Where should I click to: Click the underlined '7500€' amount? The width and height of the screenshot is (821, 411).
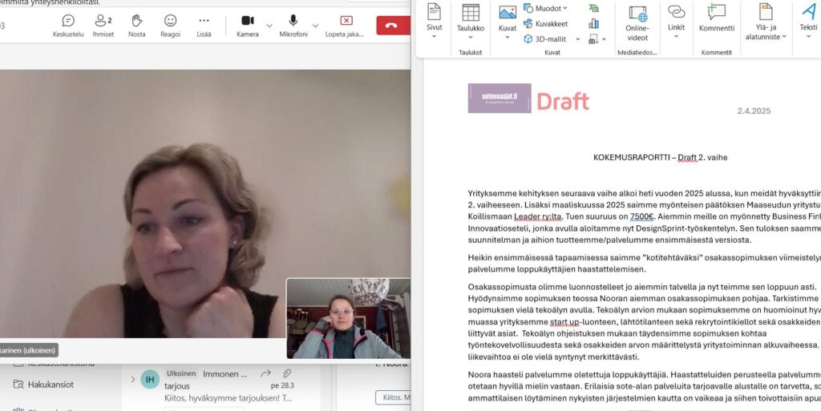(x=642, y=216)
